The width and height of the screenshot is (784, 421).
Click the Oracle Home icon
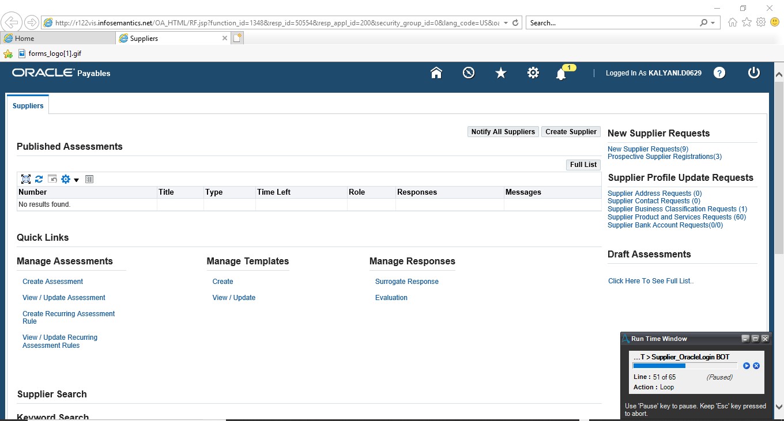click(x=436, y=73)
